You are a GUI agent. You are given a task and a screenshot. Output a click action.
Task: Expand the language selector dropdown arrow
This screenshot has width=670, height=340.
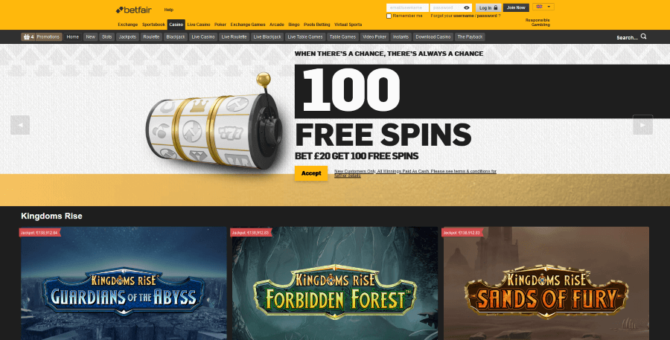549,7
